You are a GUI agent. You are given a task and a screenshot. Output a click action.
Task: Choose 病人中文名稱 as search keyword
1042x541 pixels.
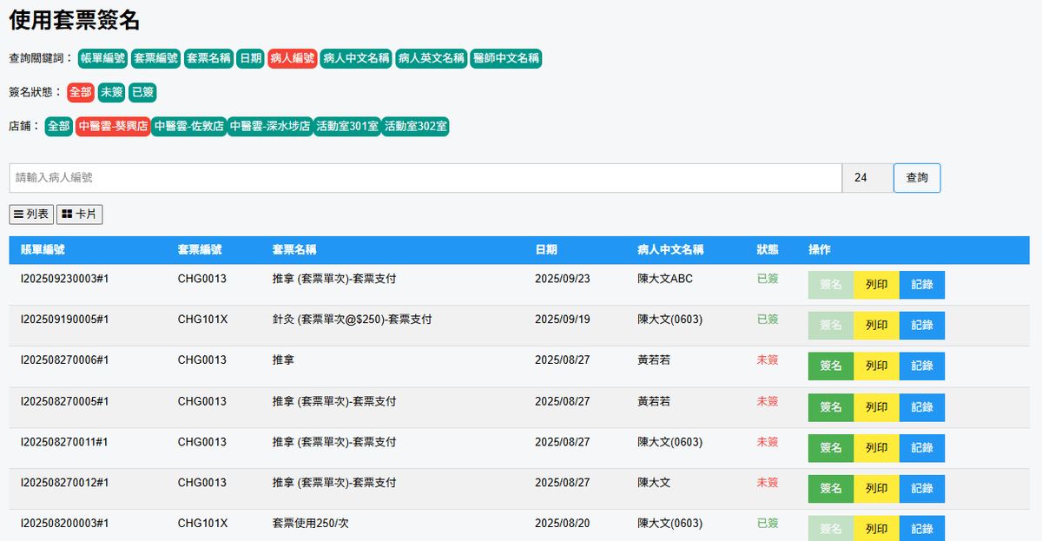tap(356, 58)
